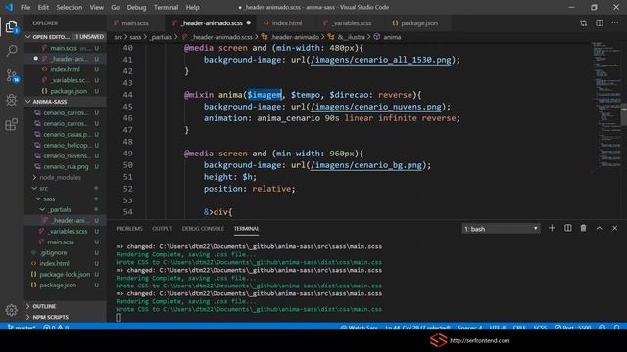
Task: Click the terminal prompt cursor
Action: [118, 318]
